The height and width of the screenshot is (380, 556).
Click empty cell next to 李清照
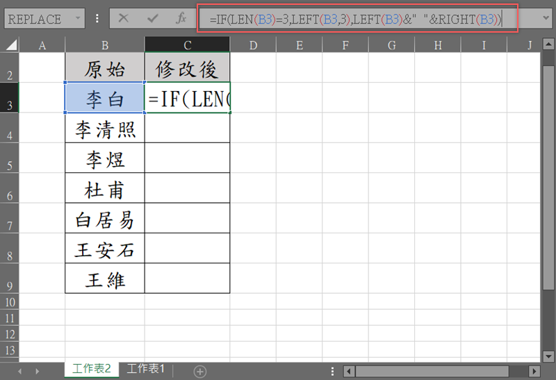click(187, 128)
